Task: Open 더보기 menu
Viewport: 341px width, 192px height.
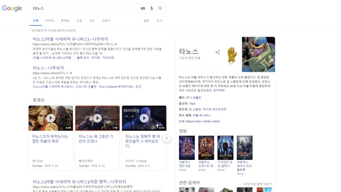Action: point(106,21)
